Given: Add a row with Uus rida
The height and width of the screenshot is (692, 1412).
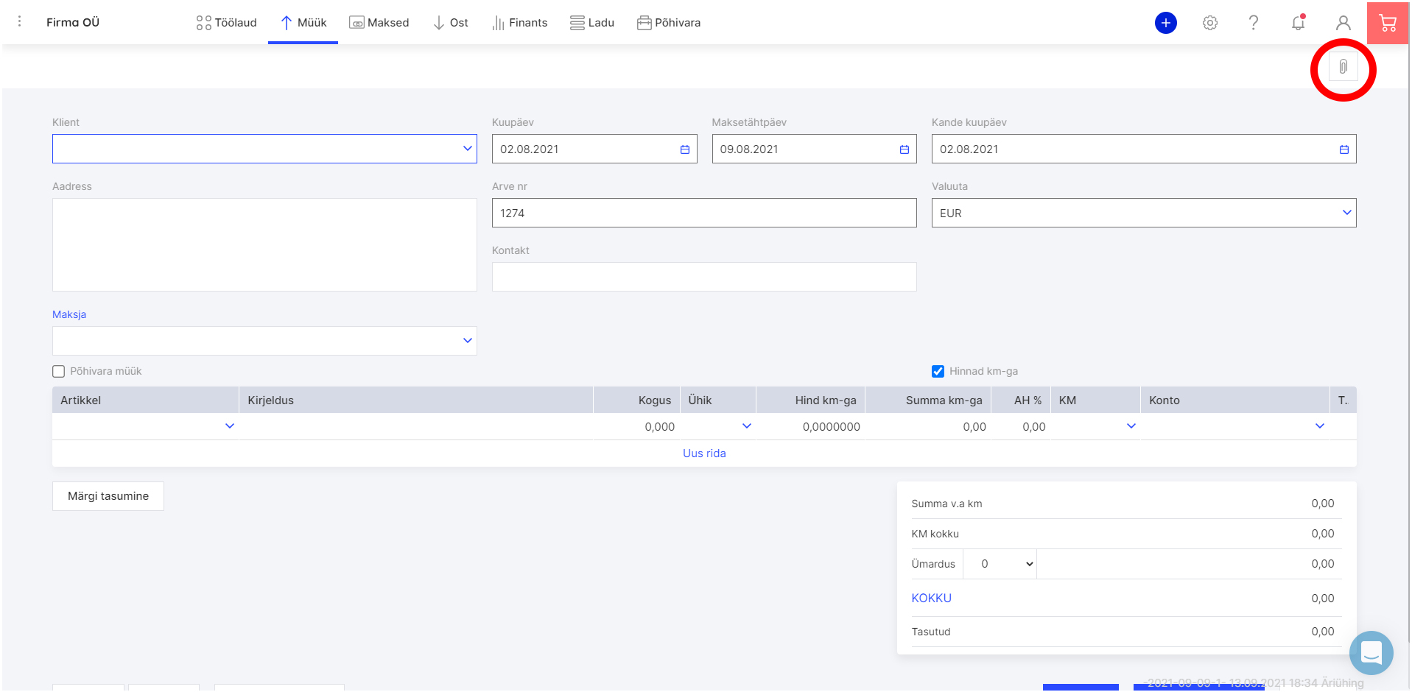Looking at the screenshot, I should coord(704,453).
